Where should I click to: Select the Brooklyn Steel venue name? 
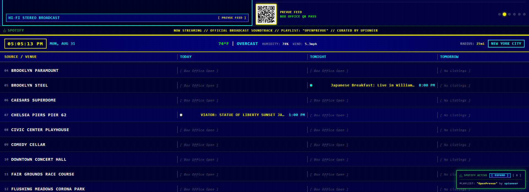pos(29,85)
